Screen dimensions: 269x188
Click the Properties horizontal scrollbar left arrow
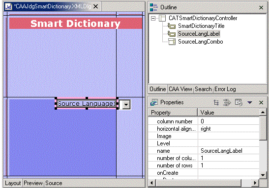(x=151, y=183)
